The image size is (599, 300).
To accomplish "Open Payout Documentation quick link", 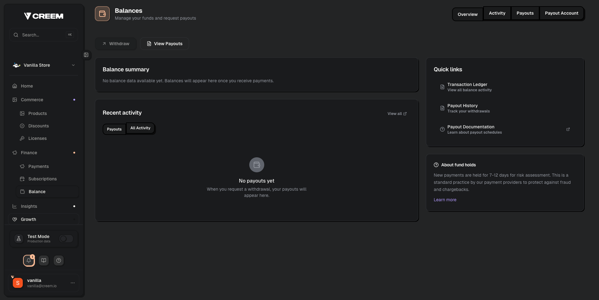I will tap(505, 129).
